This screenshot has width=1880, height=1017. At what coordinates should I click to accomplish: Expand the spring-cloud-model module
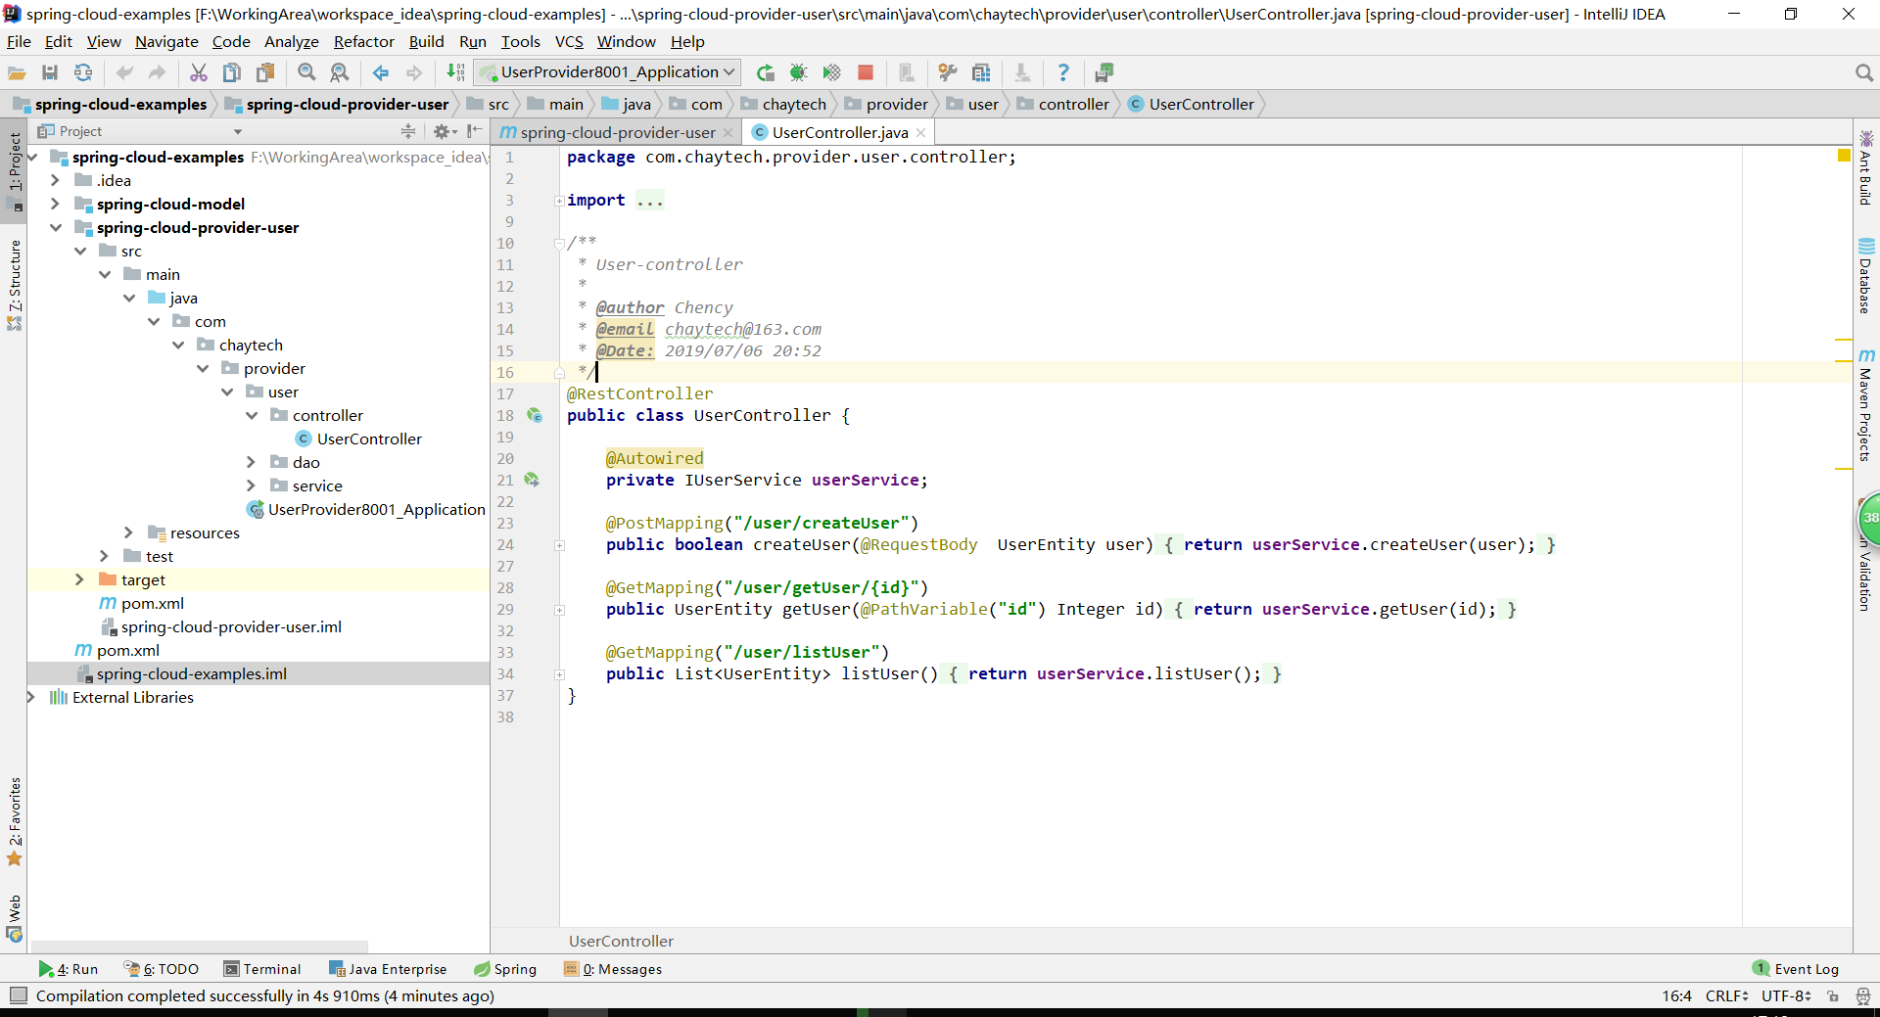55,204
